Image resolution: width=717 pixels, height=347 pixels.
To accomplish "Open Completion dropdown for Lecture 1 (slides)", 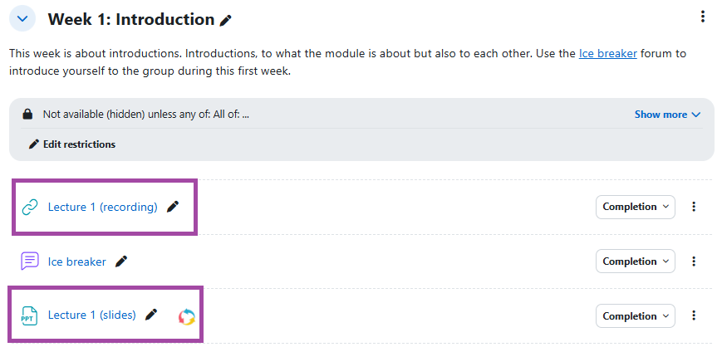I will pos(635,315).
